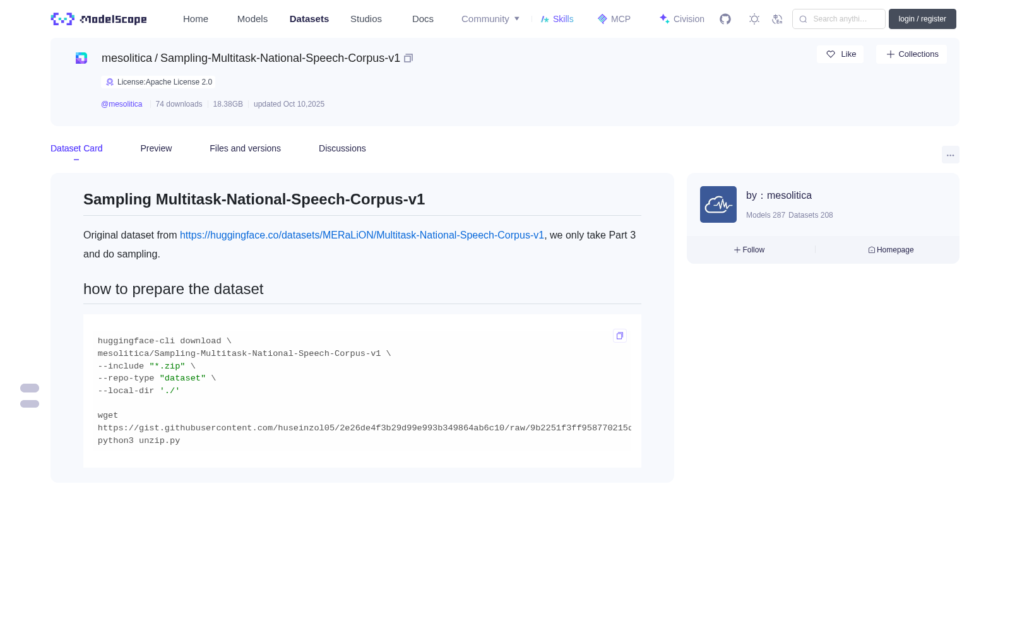The height and width of the screenshot is (631, 1010).
Task: Click the house icon next to Homepage
Action: [872, 250]
